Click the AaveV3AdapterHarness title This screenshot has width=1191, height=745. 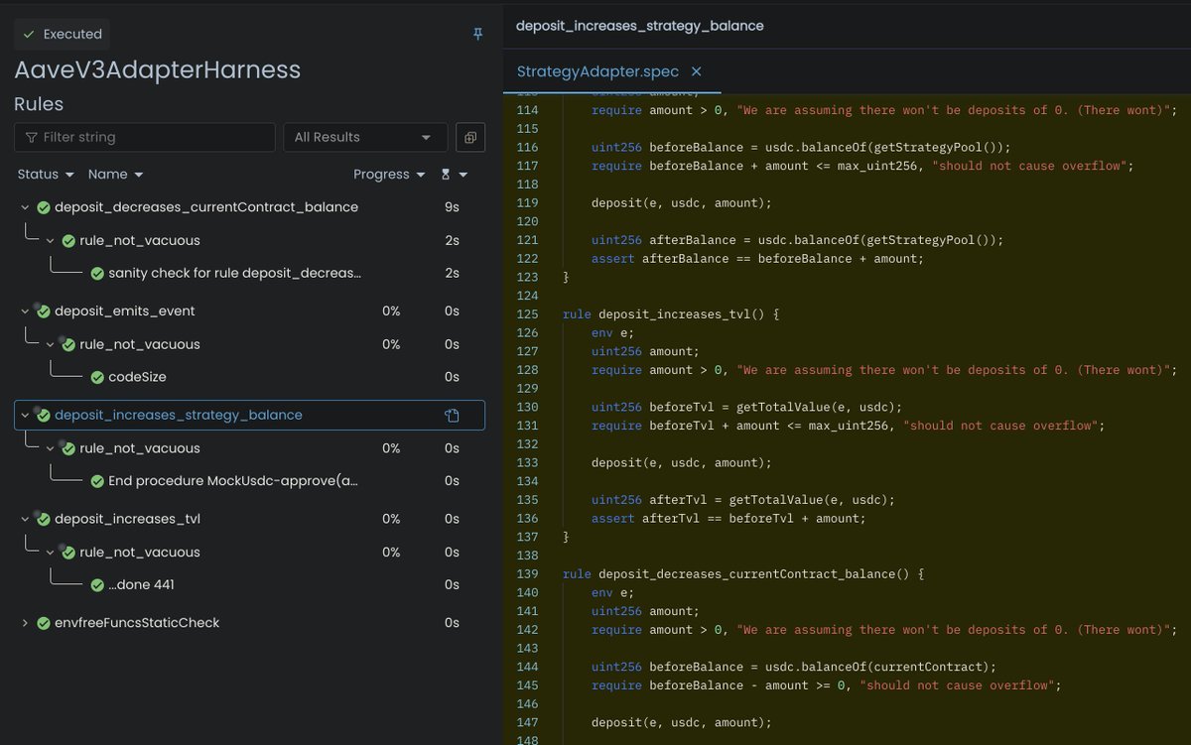pos(157,70)
